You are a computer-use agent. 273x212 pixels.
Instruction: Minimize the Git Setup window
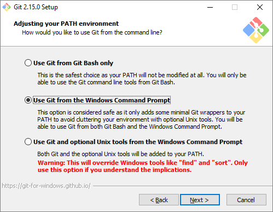210,7
